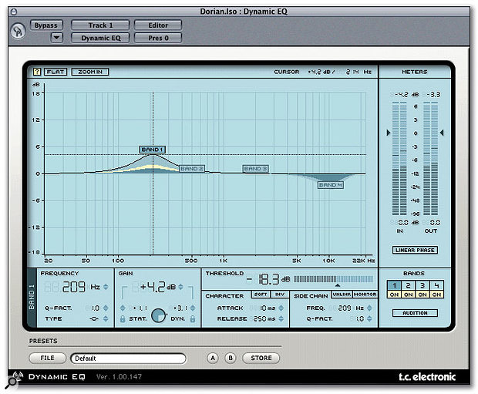The width and height of the screenshot is (478, 394).
Task: Open the Track 1 selector
Action: tap(100, 25)
